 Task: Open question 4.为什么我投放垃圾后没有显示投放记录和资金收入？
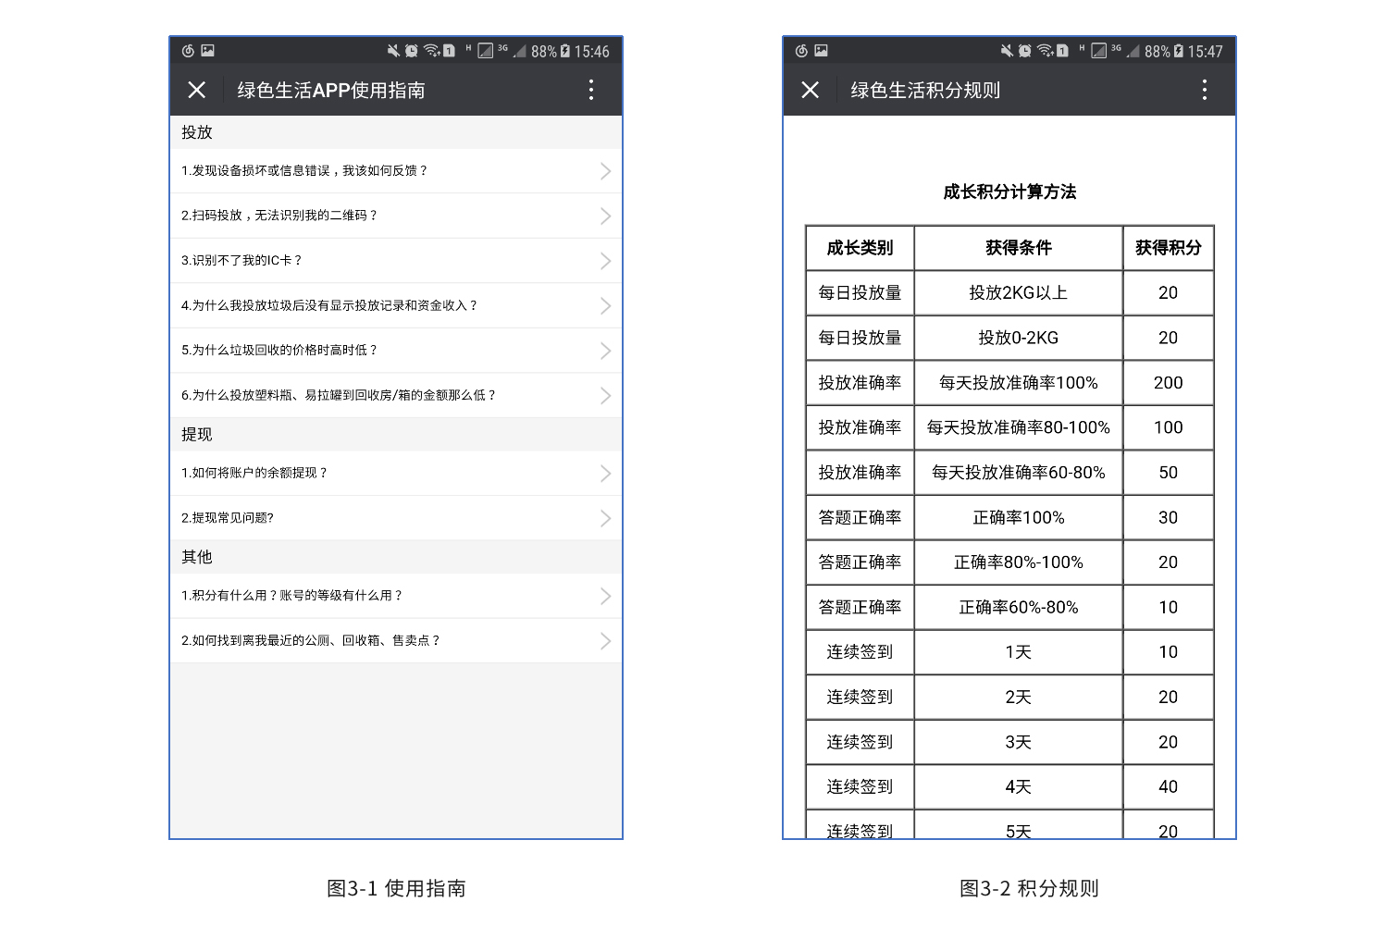point(396,305)
